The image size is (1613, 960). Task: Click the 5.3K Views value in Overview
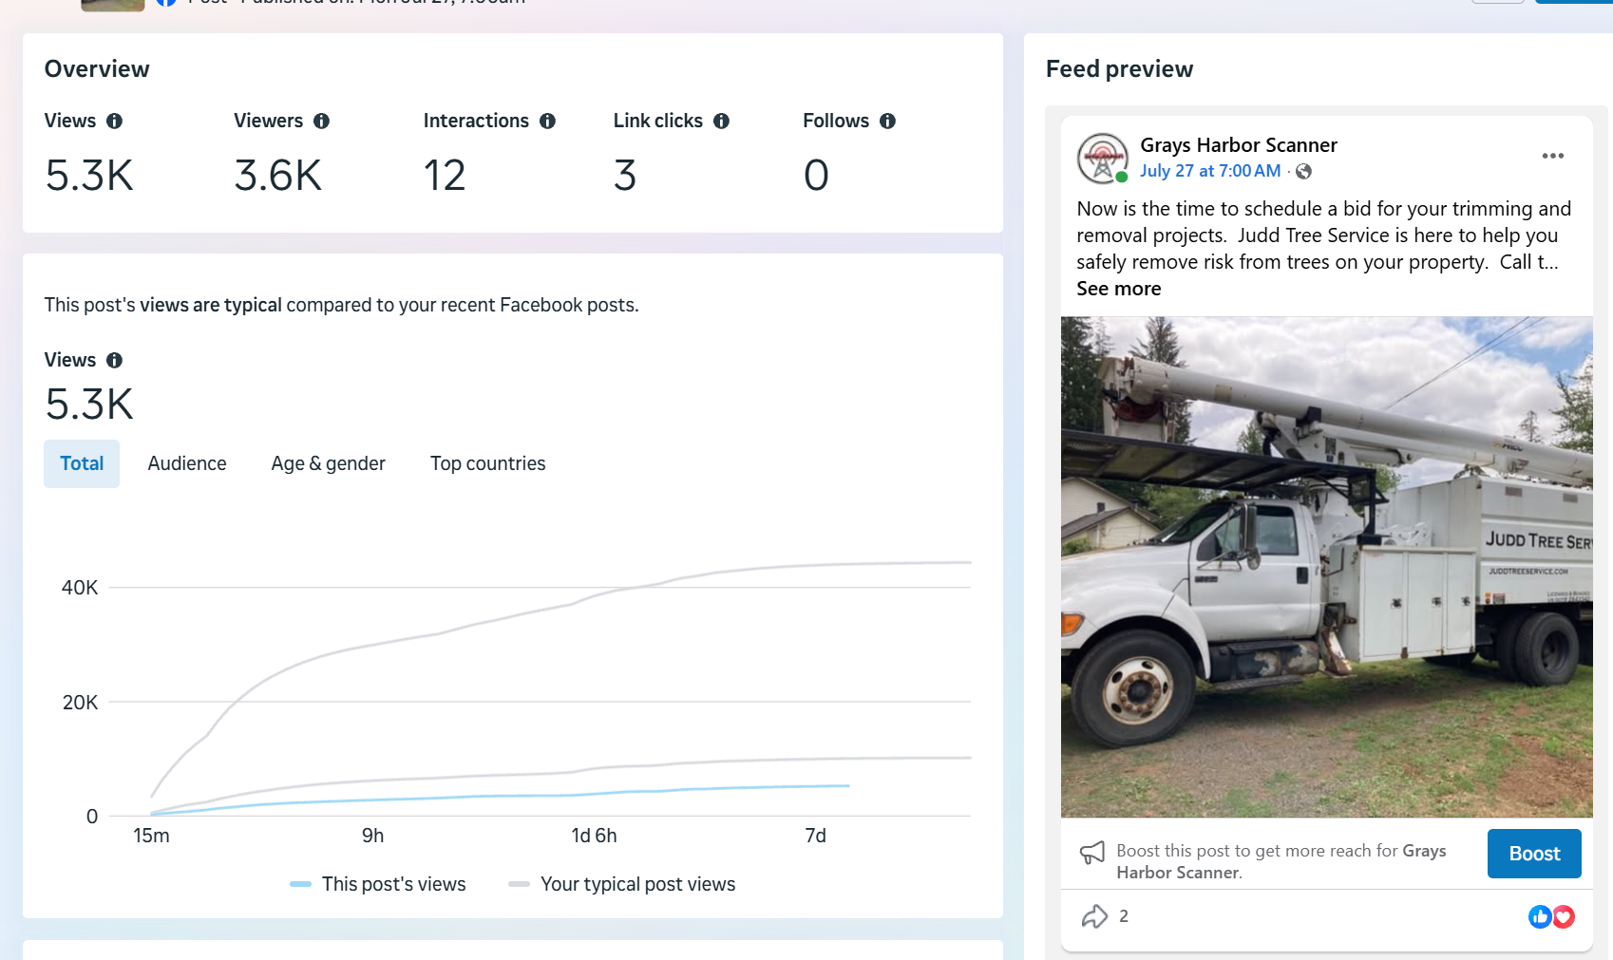[x=89, y=176]
